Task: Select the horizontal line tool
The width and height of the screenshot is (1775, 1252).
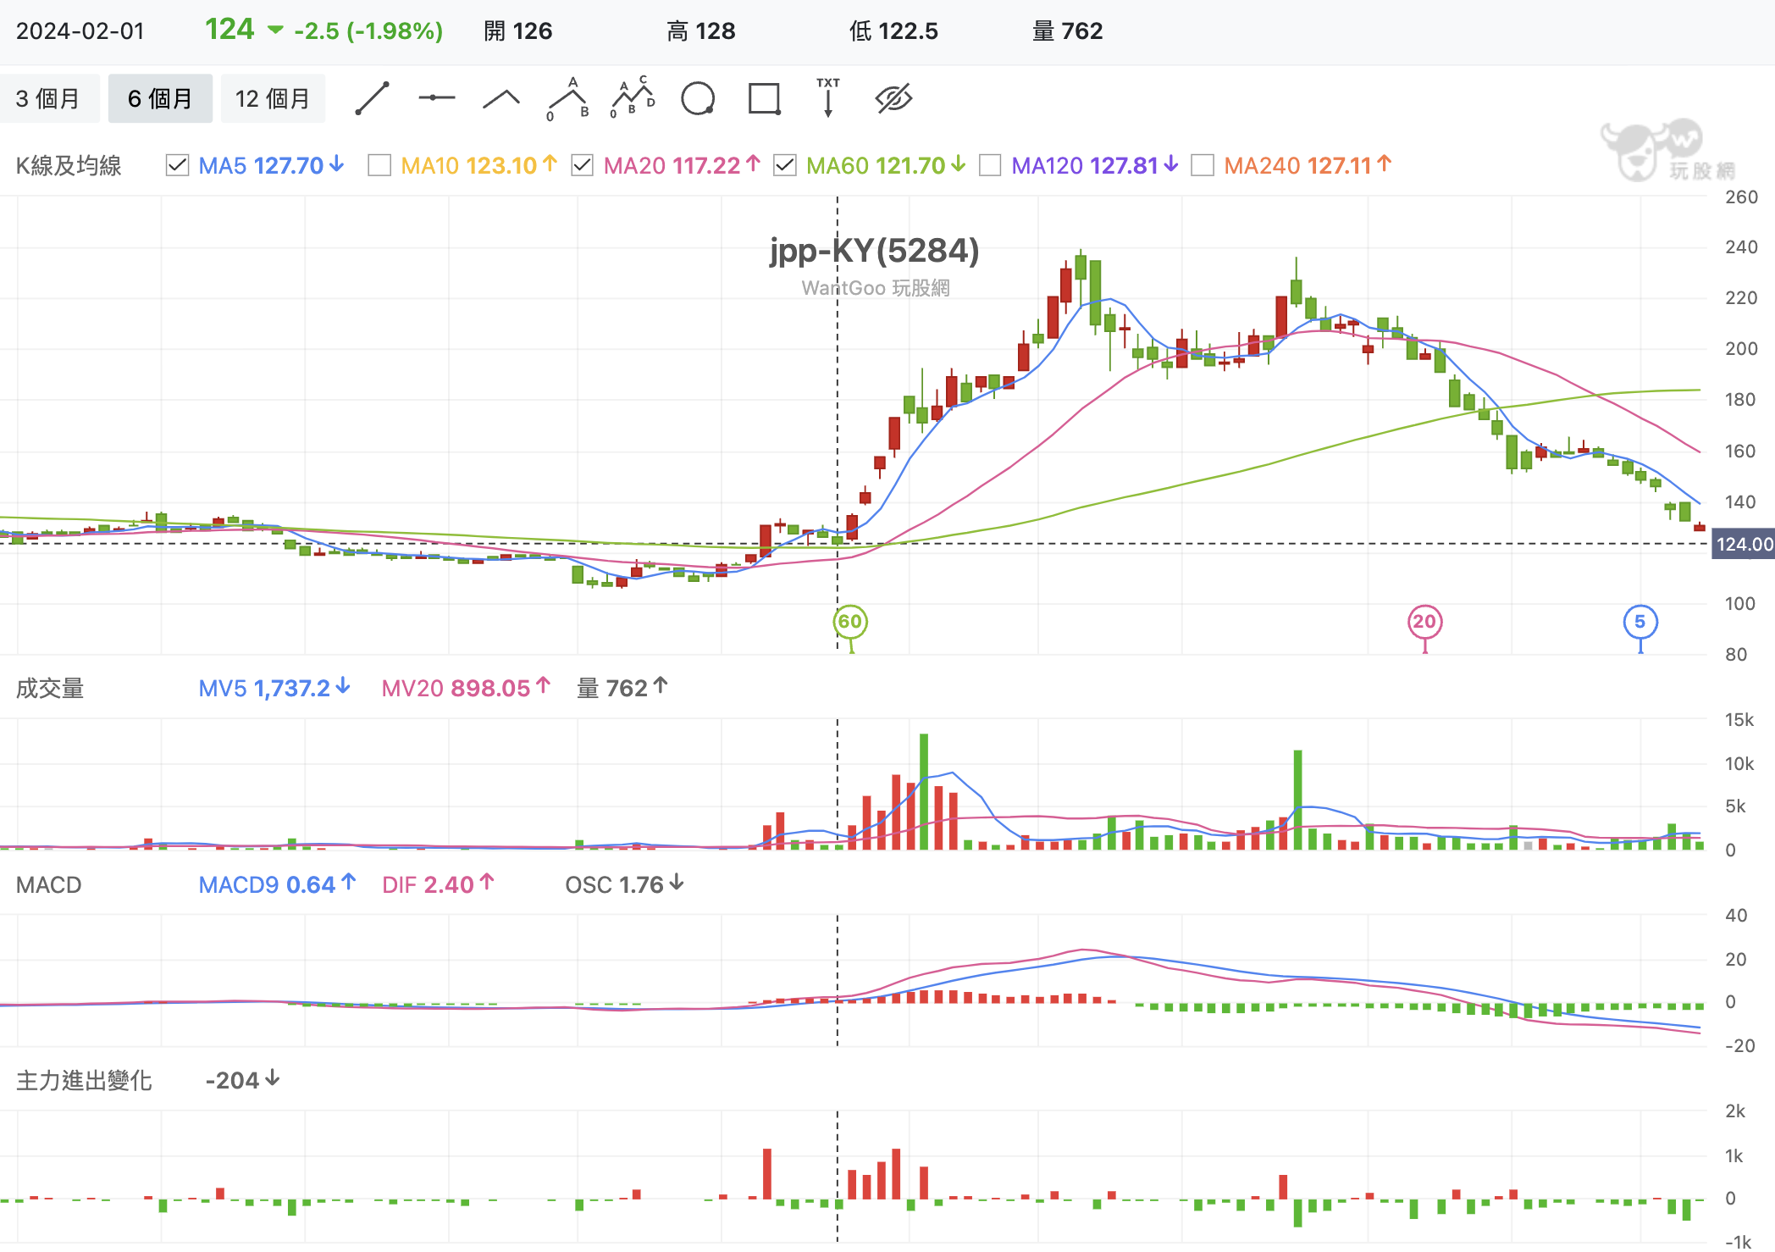Action: click(x=436, y=99)
